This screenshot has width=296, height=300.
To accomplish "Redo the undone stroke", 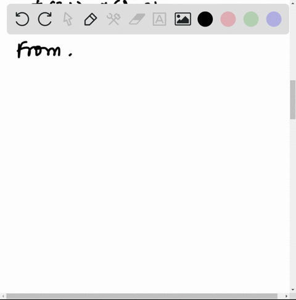I will pyautogui.click(x=45, y=19).
